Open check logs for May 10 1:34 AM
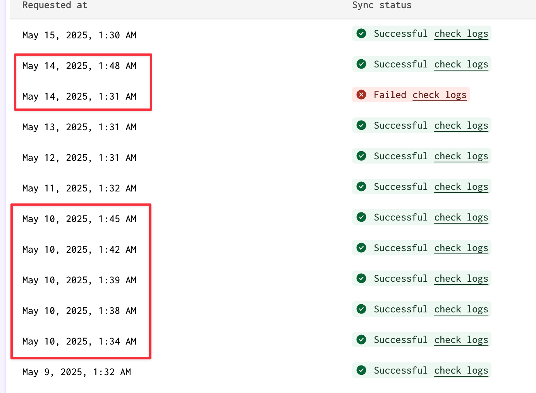Screen dimensions: 536x393 point(461,340)
